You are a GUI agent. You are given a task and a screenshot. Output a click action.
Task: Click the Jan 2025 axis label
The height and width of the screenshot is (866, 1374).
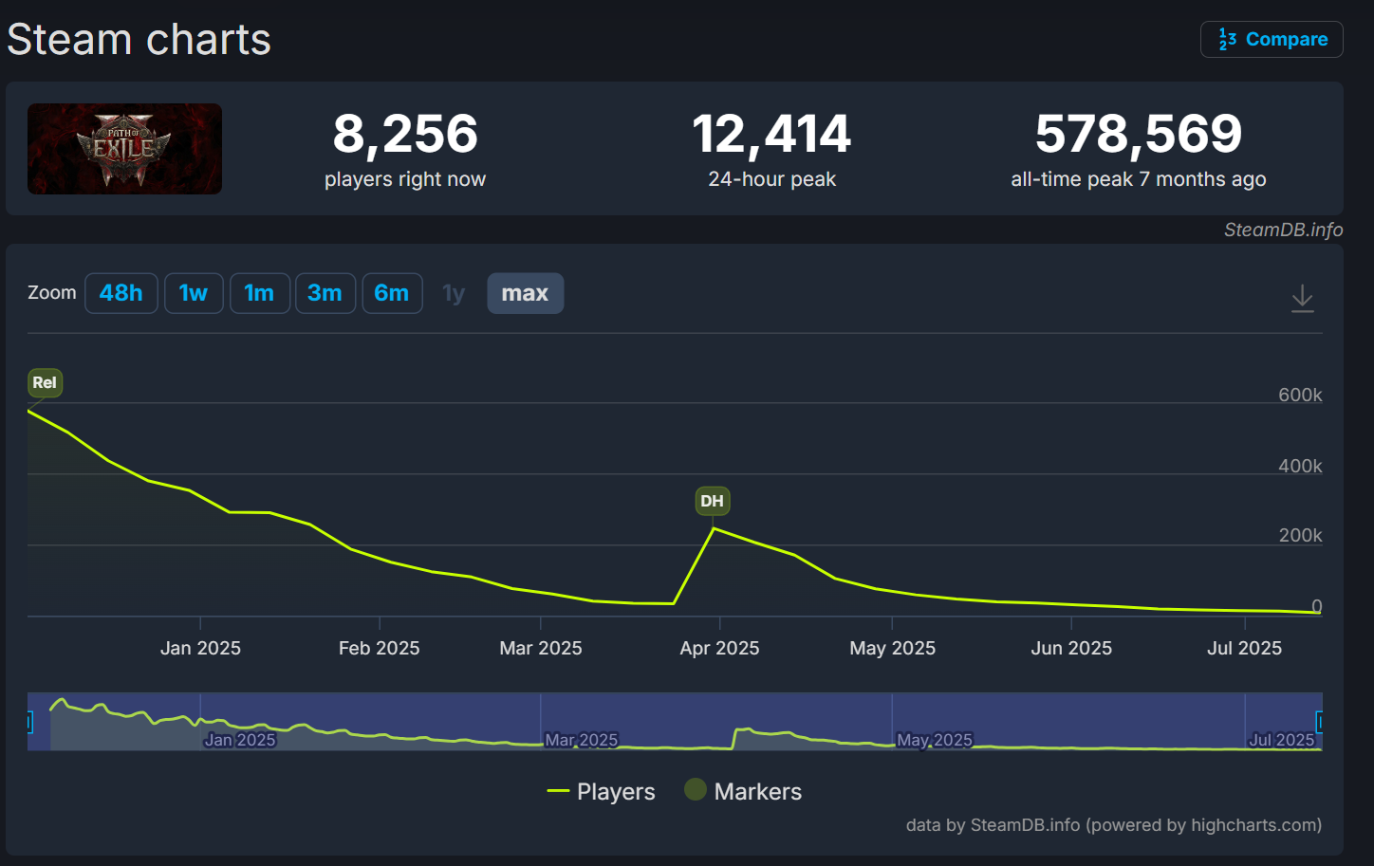(200, 648)
